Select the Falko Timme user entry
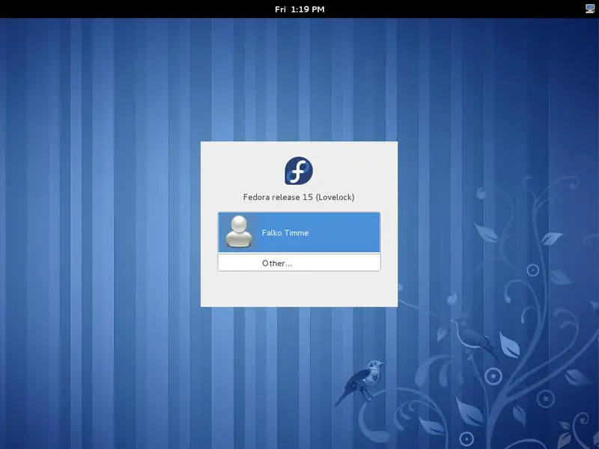Image resolution: width=599 pixels, height=449 pixels. point(299,233)
